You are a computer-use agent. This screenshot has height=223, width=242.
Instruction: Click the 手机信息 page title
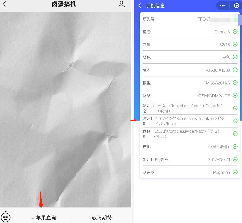[155, 6]
